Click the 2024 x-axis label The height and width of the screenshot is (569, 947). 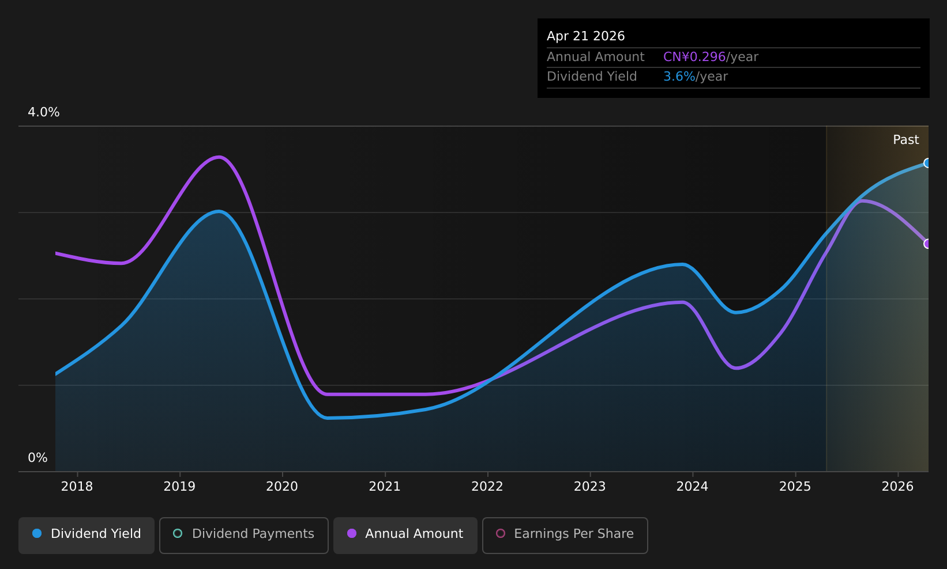tap(692, 487)
